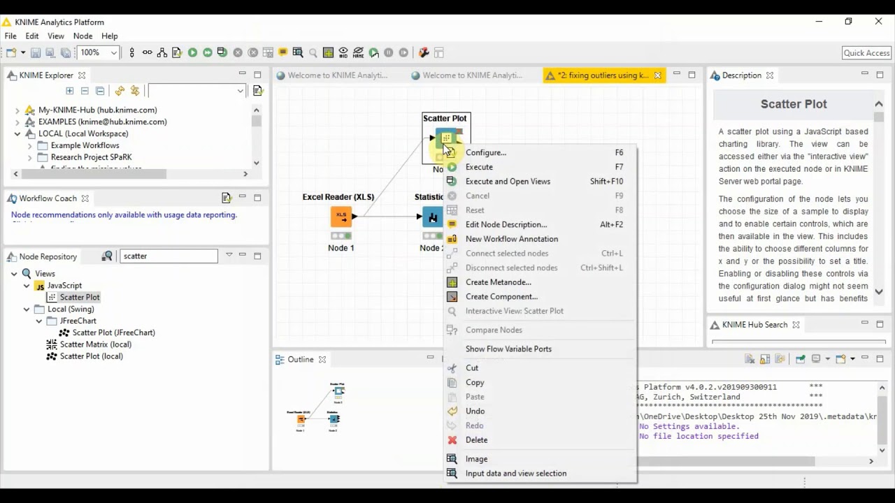895x503 pixels.
Task: Expand My-KNIME-Hub tree node
Action: coord(17,110)
